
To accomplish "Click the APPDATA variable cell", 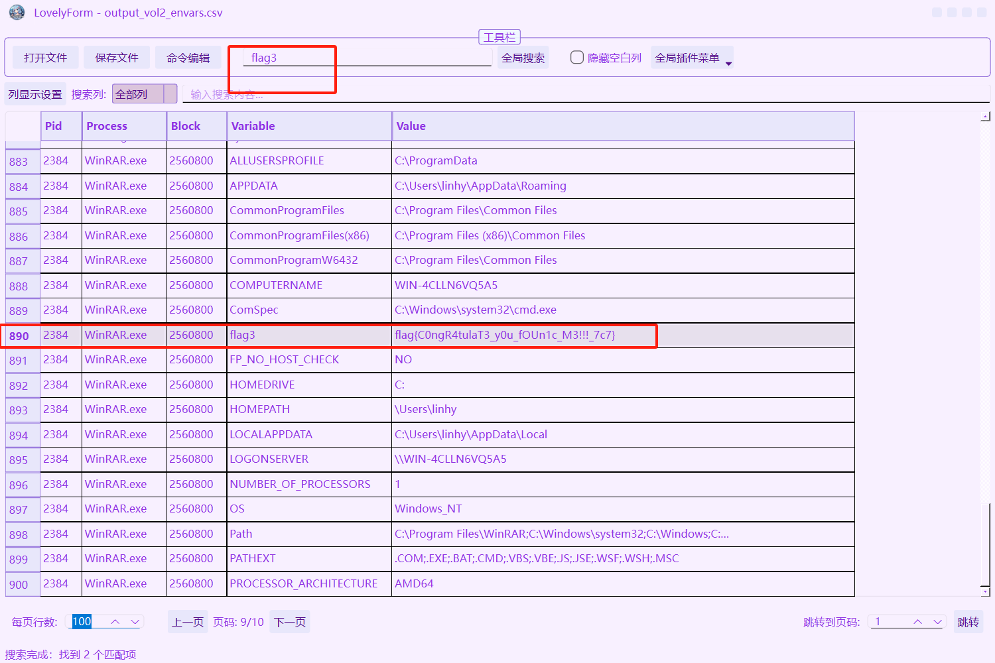I will [x=309, y=186].
